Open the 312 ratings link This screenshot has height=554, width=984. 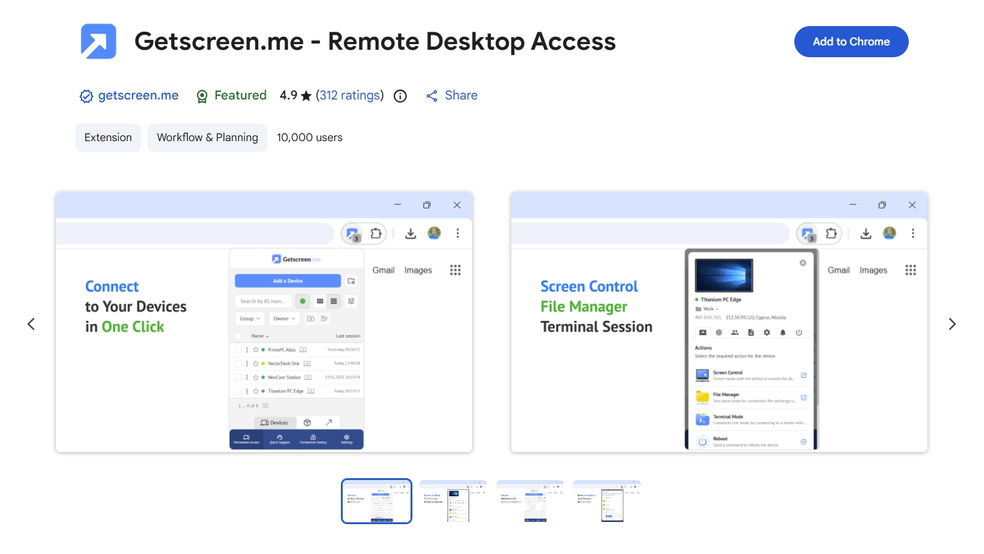(350, 95)
